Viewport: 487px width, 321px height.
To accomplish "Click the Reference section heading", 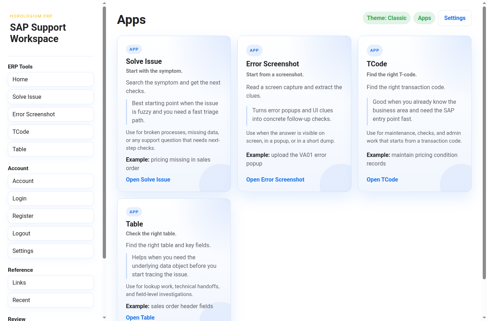I will [x=20, y=270].
